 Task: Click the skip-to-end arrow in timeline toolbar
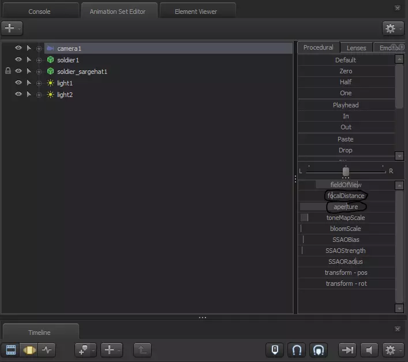click(x=347, y=349)
